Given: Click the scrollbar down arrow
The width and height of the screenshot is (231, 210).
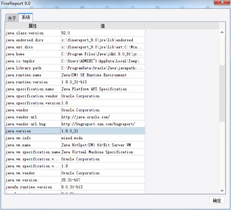Looking at the screenshot, I should tap(222, 190).
